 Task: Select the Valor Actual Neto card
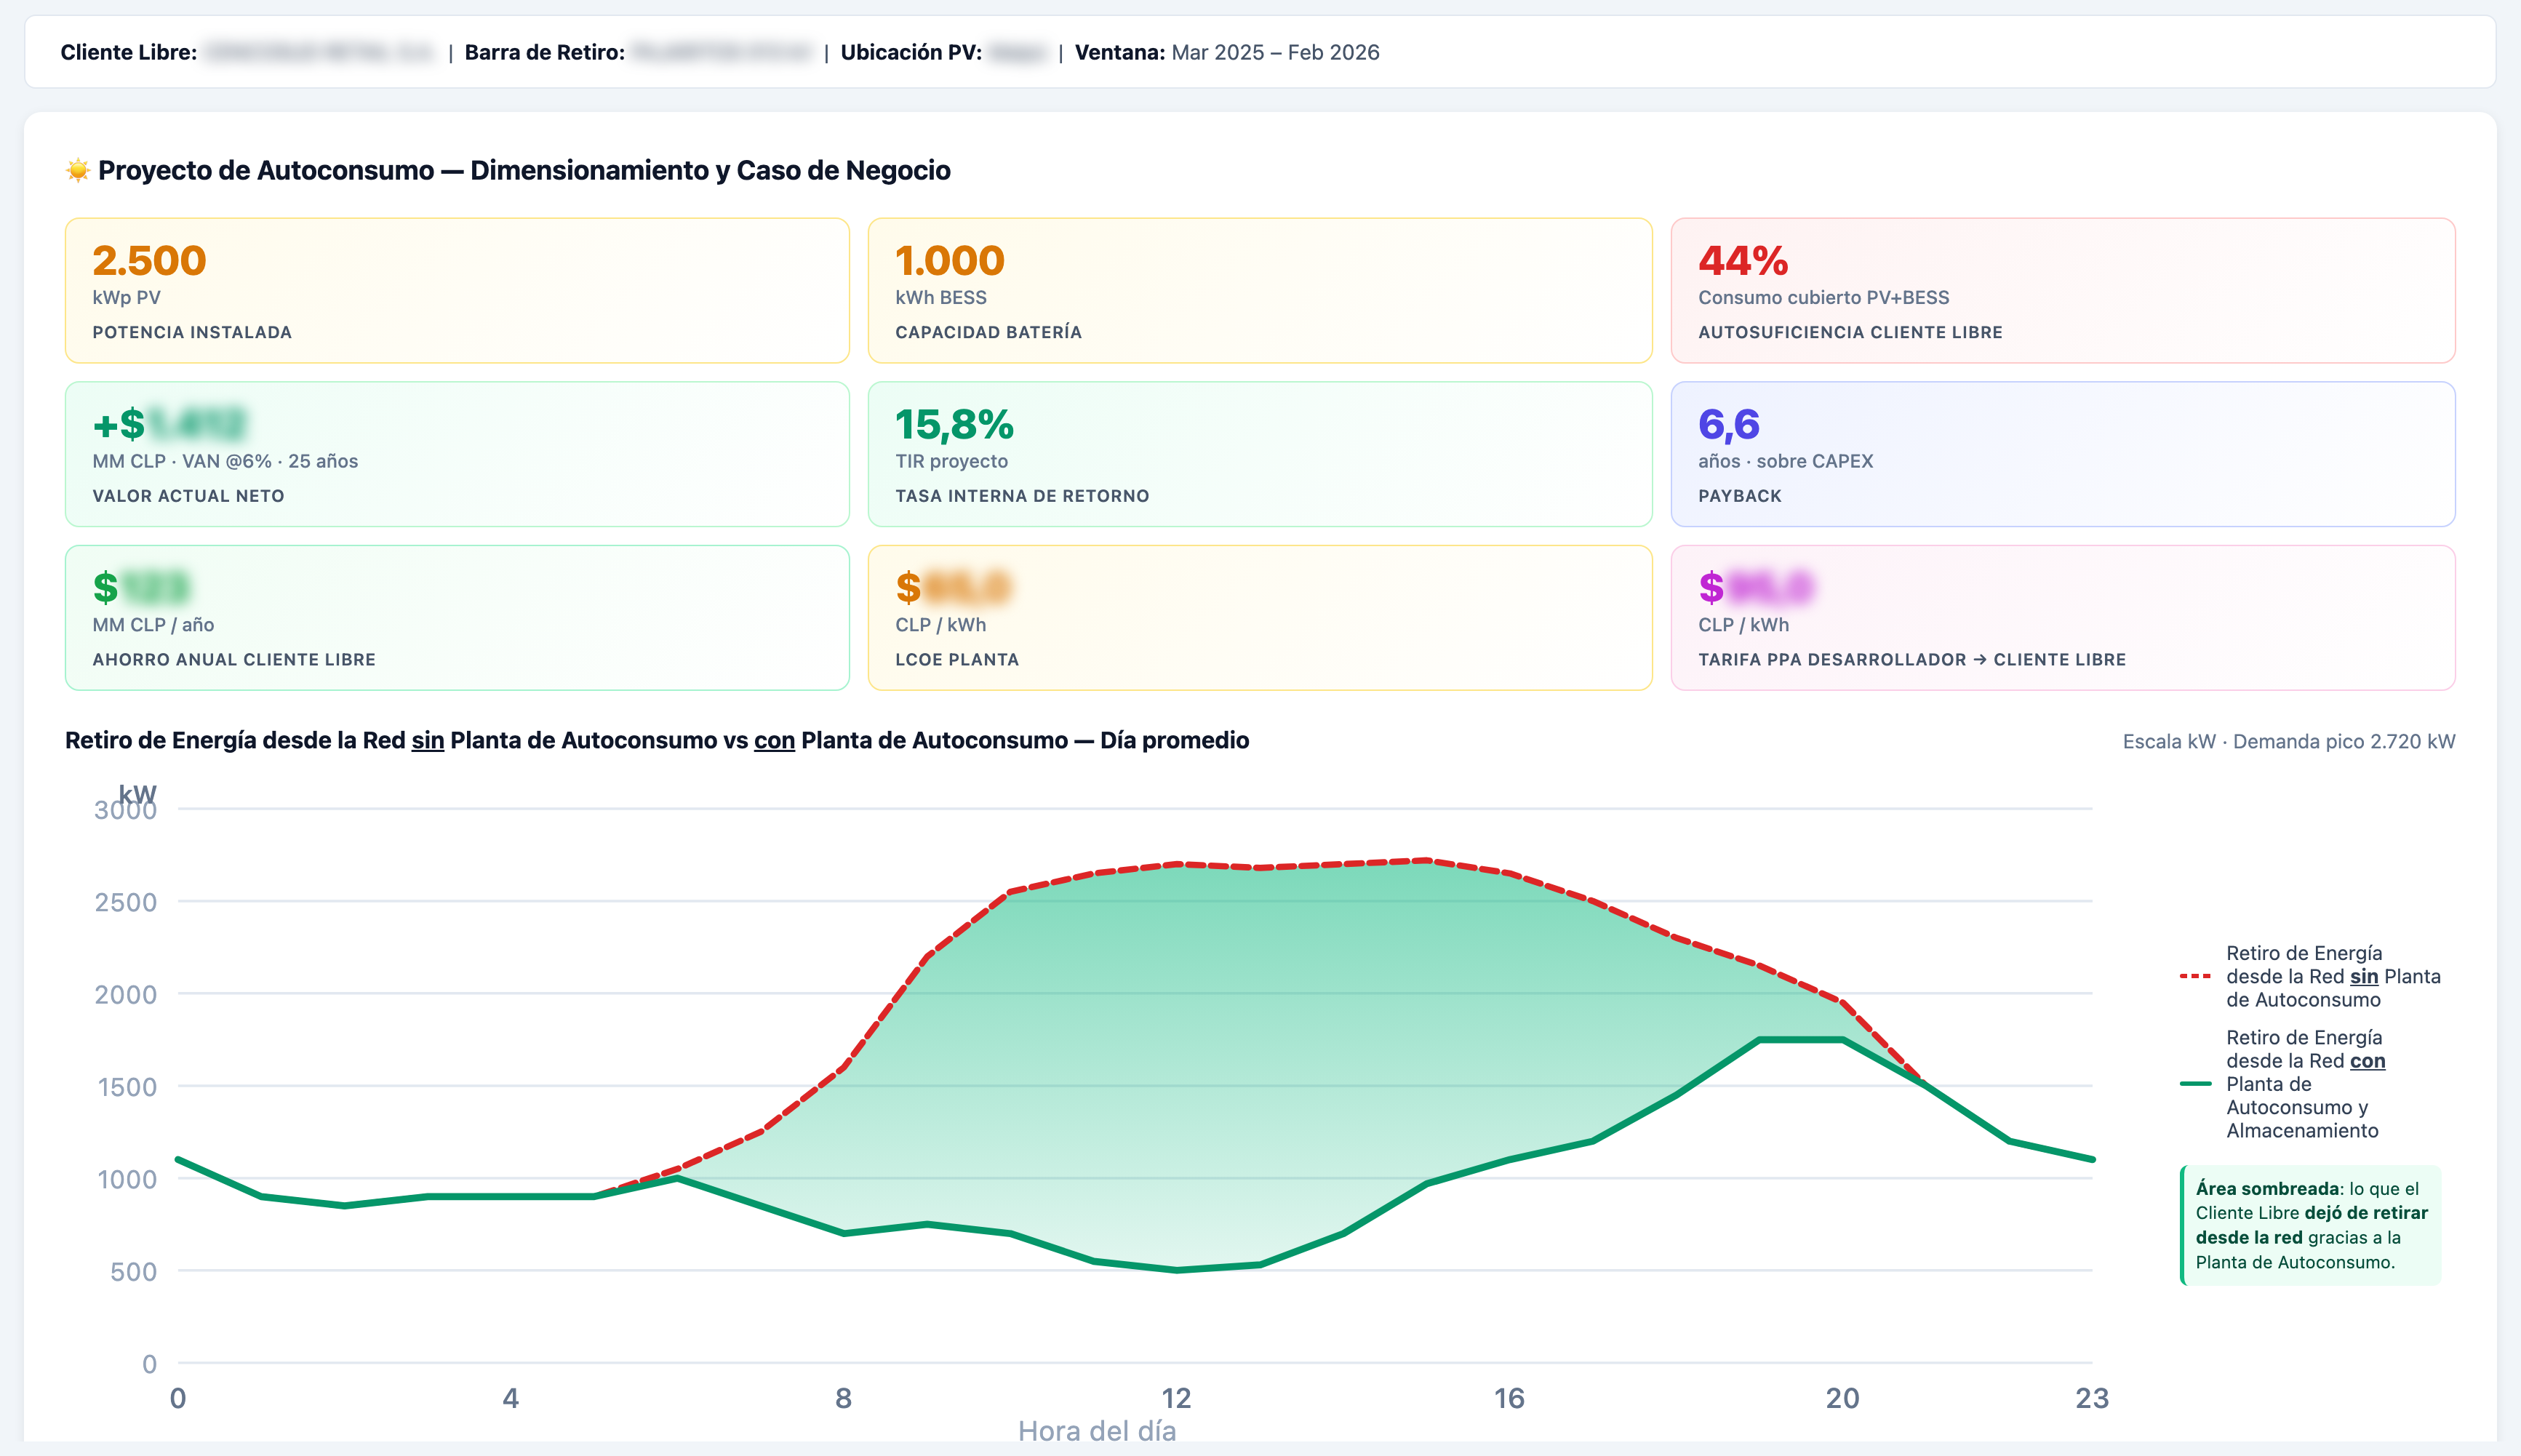(457, 454)
